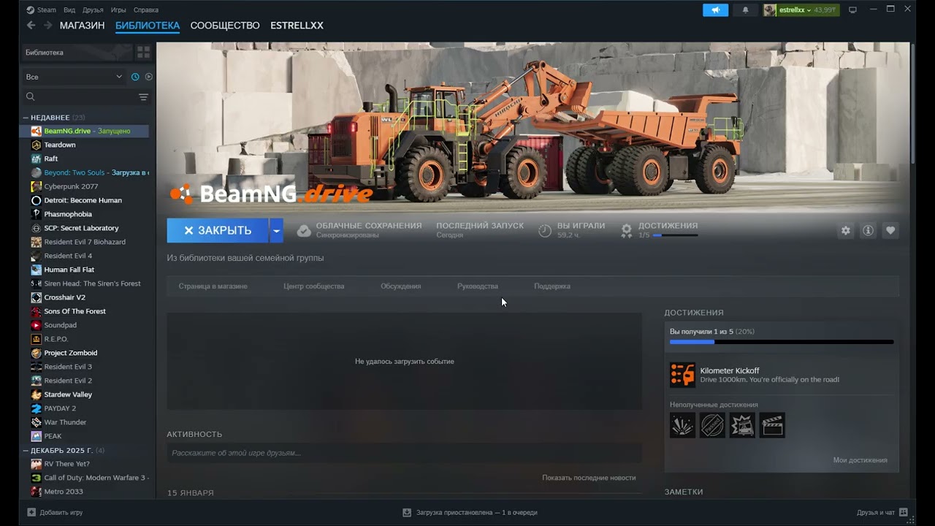The height and width of the screenshot is (526, 935).
Task: Click the download status icon in footer
Action: point(407,512)
